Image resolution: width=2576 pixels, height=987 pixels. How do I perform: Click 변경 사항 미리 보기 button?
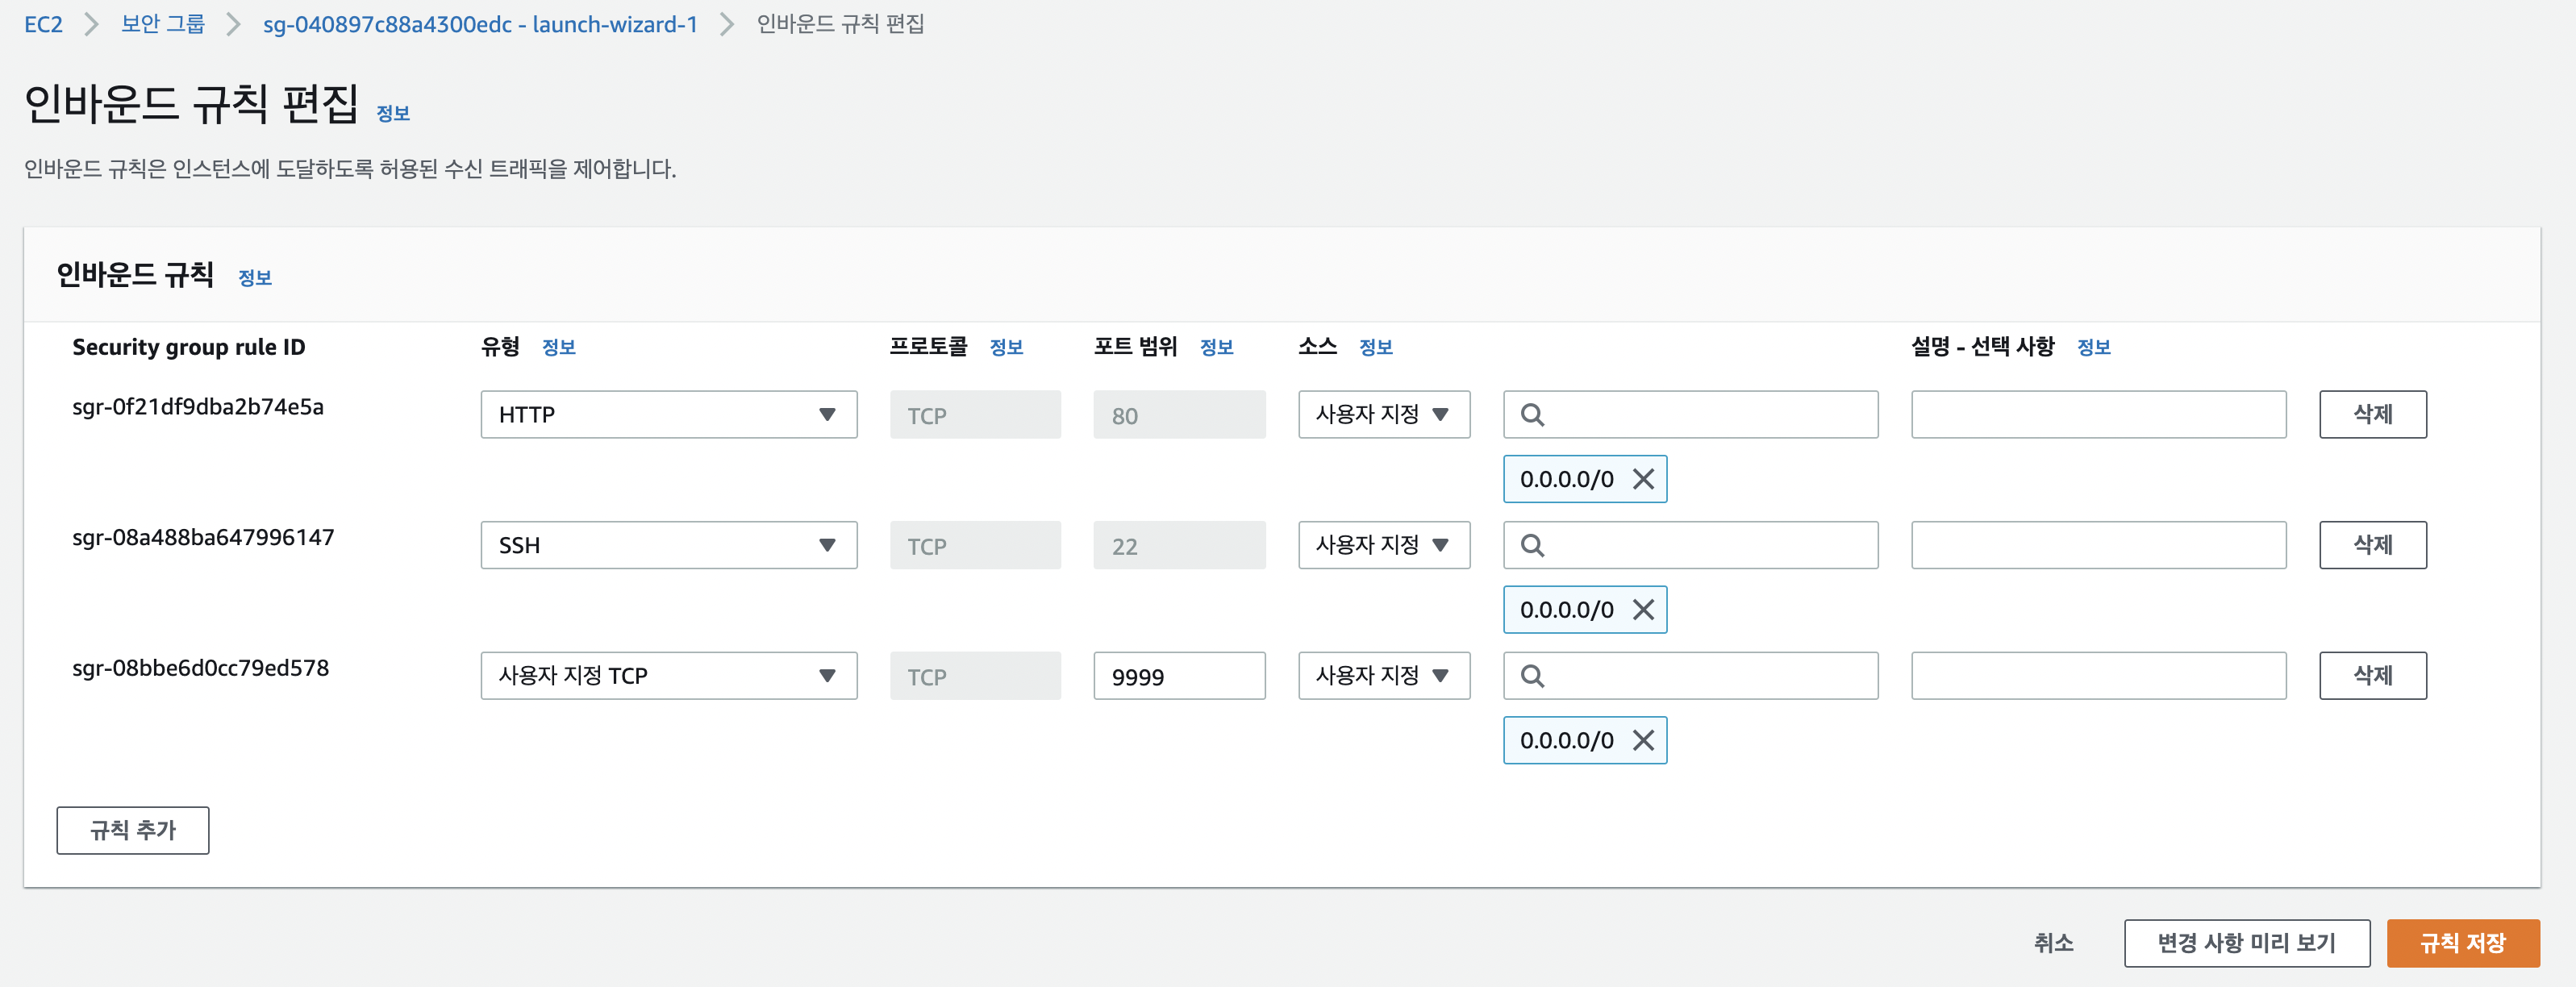[2246, 943]
